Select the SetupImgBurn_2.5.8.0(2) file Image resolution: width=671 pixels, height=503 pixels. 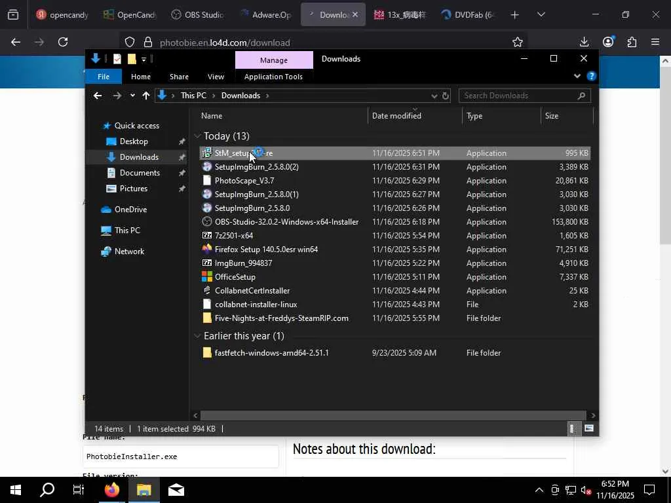pyautogui.click(x=394, y=167)
